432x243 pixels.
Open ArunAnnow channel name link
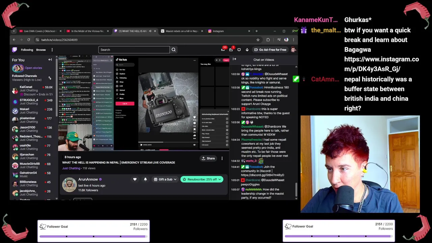[x=88, y=179]
